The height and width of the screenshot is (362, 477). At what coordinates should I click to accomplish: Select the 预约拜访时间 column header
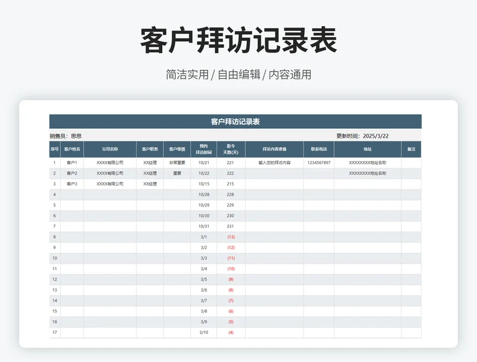point(203,149)
